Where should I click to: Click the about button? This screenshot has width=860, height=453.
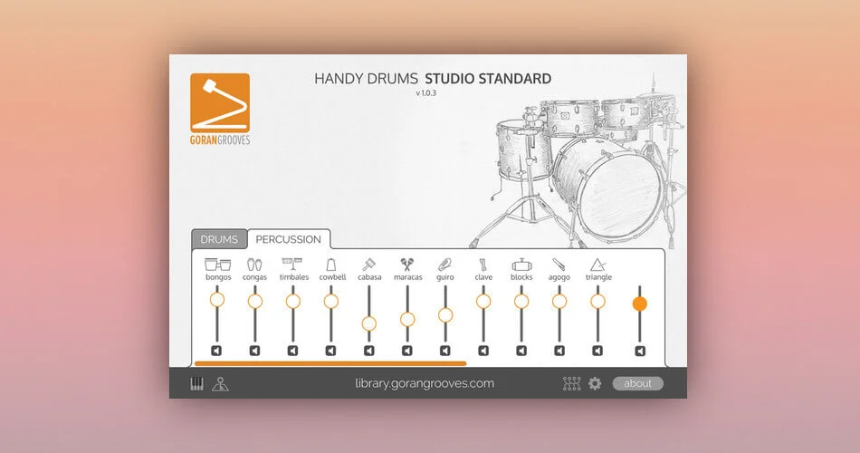[x=637, y=383]
